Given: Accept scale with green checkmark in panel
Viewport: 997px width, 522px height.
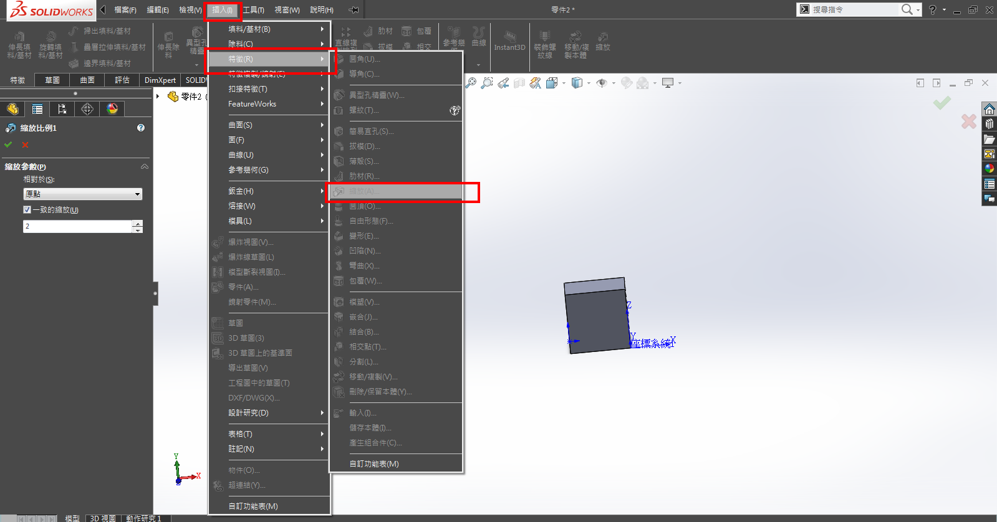Looking at the screenshot, I should point(8,145).
